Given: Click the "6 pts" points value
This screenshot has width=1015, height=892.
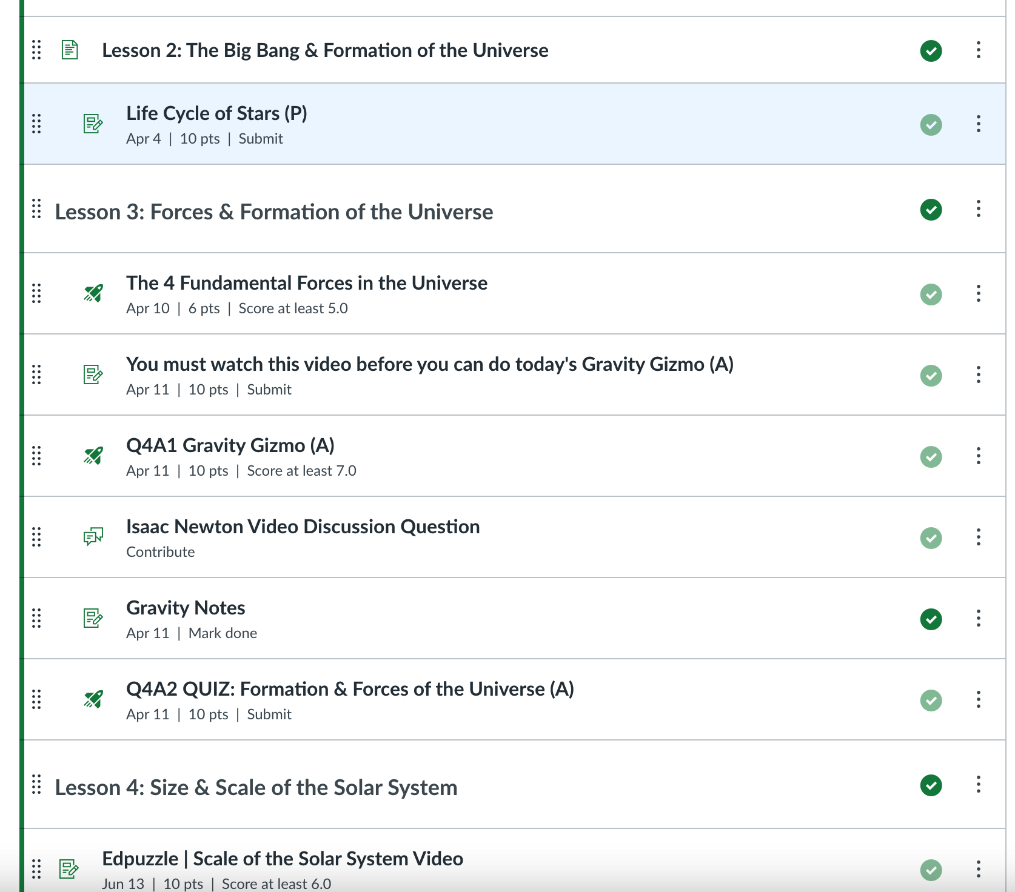Looking at the screenshot, I should coord(204,308).
